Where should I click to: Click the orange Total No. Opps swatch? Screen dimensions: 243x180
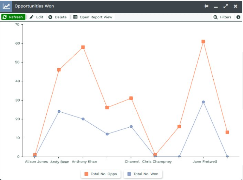click(x=86, y=174)
